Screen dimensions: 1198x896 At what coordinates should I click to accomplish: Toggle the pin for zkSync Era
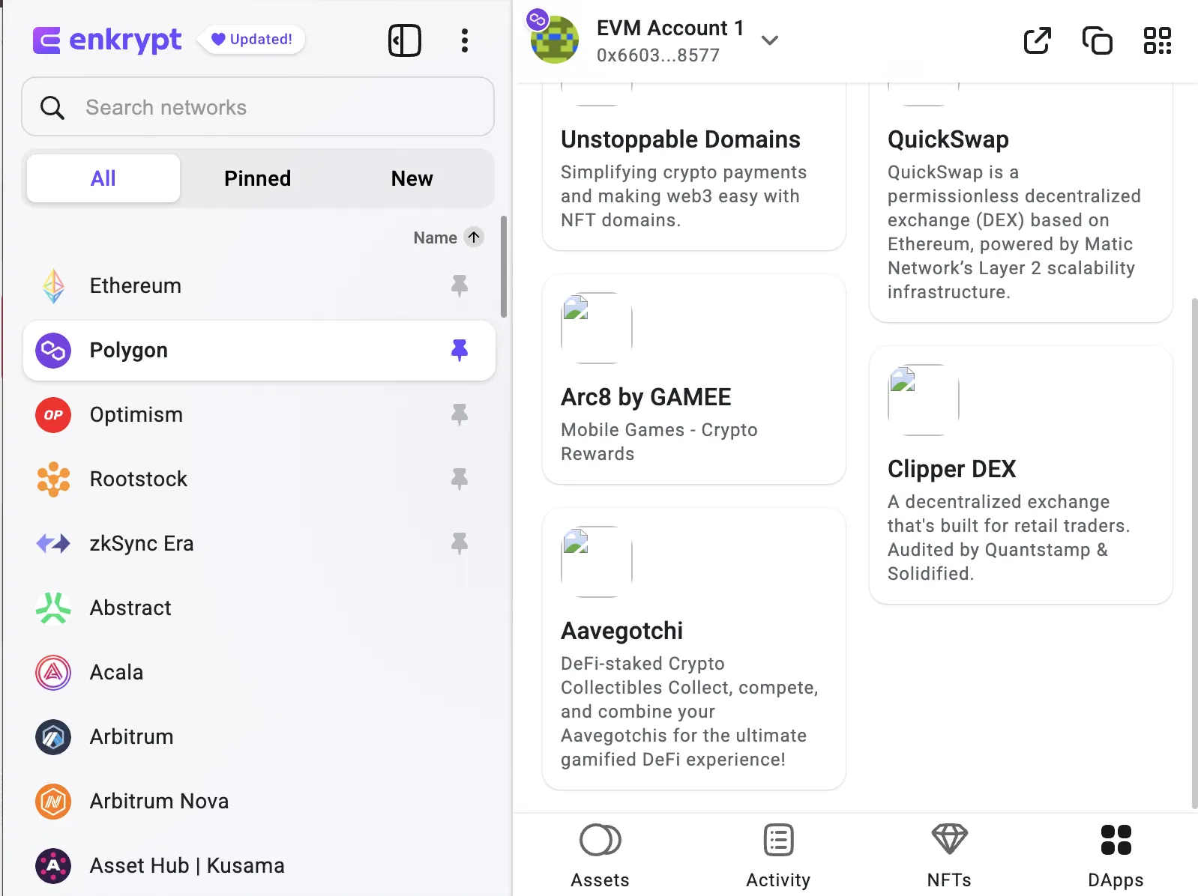point(460,543)
